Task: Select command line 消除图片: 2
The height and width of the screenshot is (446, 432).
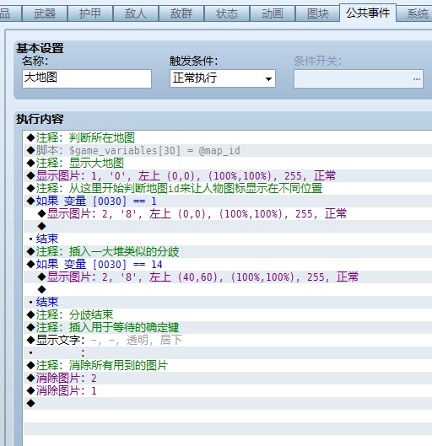Action: pyautogui.click(x=228, y=378)
